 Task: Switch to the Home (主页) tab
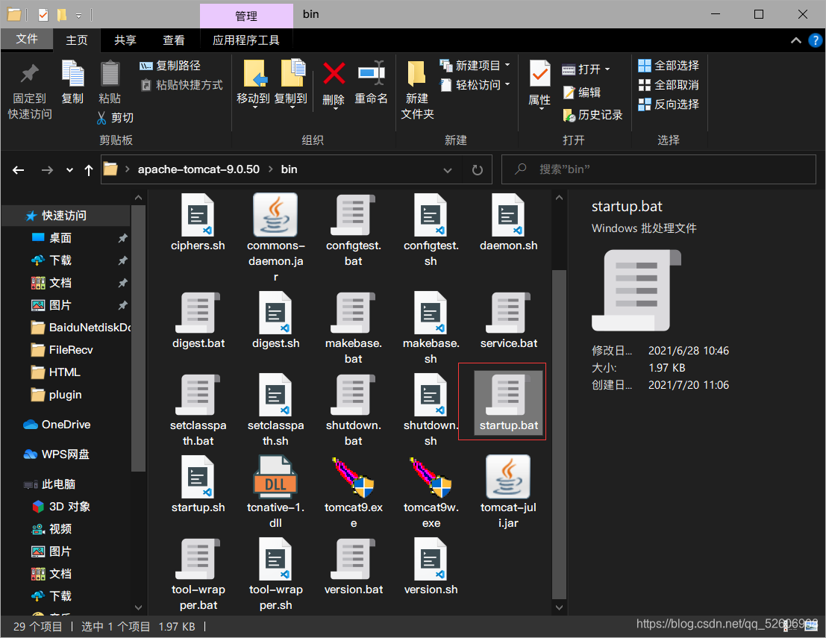click(77, 40)
